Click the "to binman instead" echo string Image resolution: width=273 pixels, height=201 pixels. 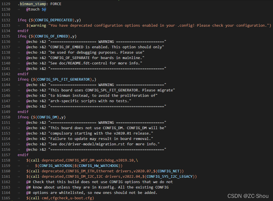point(103,96)
